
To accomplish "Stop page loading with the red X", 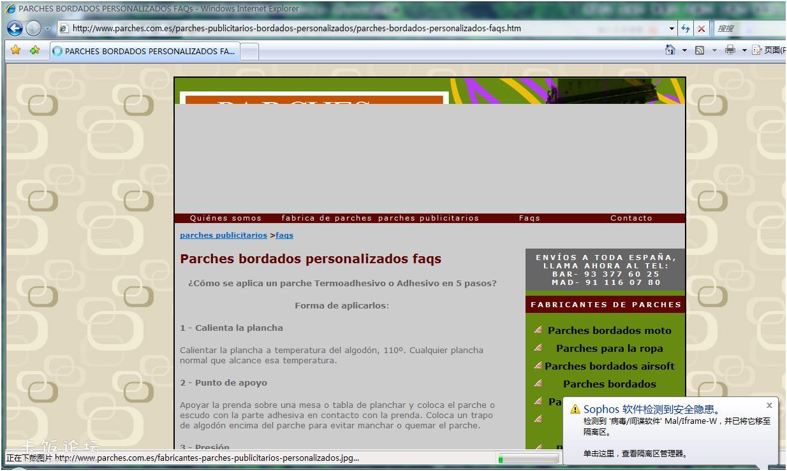I will click(x=702, y=29).
